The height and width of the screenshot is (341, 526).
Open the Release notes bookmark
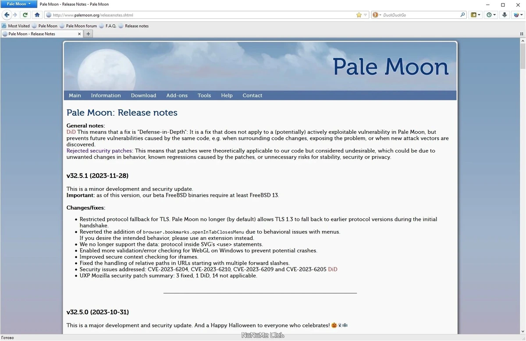tap(134, 26)
